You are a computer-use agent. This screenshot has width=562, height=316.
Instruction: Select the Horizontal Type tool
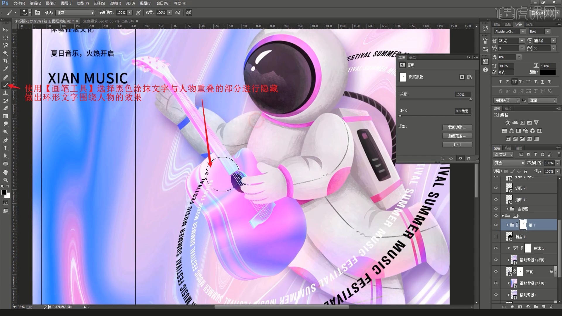pos(6,148)
